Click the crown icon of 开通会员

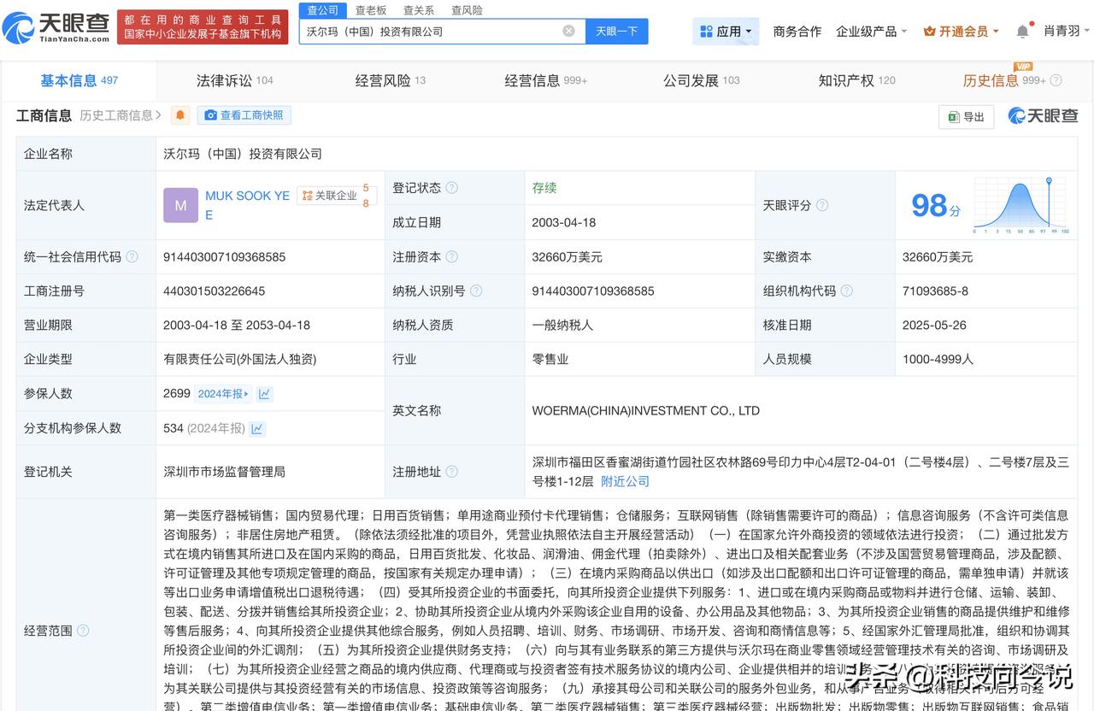click(929, 32)
